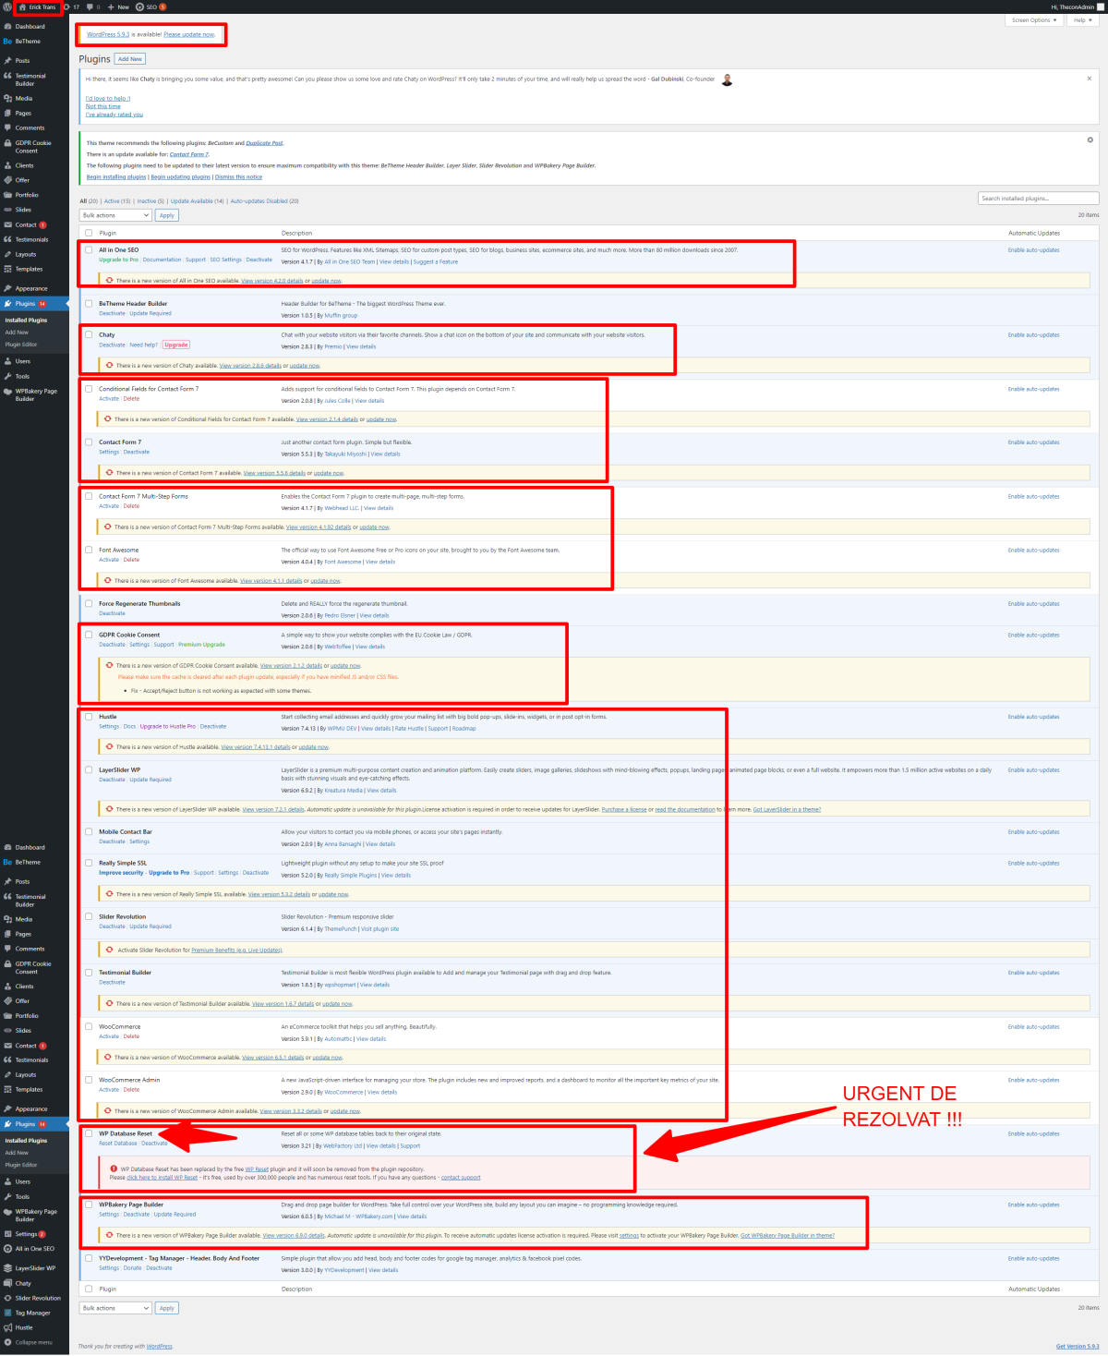Click the WordPress logo in the admin bar
This screenshot has width=1108, height=1356.
pos(7,6)
